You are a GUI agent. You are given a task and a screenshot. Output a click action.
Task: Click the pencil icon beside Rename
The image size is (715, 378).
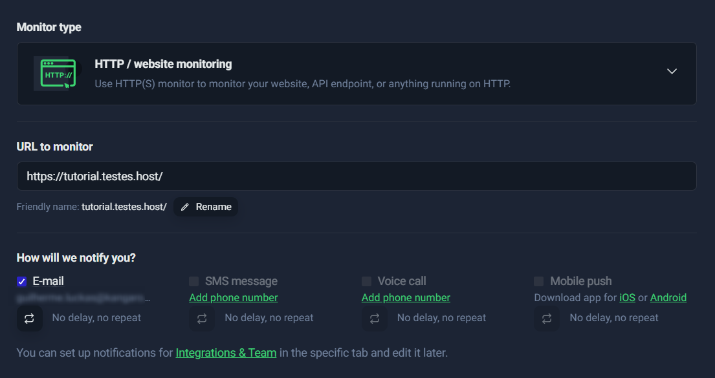[185, 207]
